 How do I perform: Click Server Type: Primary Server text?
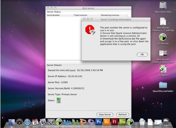pyautogui.click(x=62, y=94)
